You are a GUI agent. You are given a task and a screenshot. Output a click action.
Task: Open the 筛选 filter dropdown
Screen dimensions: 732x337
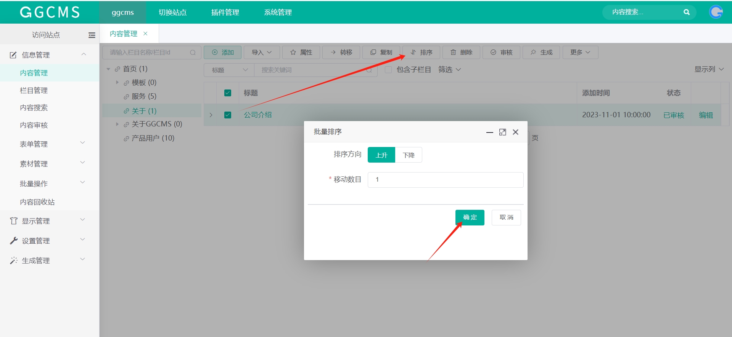click(x=449, y=70)
